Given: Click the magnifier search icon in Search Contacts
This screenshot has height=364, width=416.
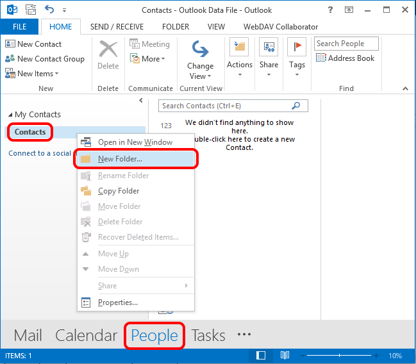Looking at the screenshot, I should pos(296,106).
